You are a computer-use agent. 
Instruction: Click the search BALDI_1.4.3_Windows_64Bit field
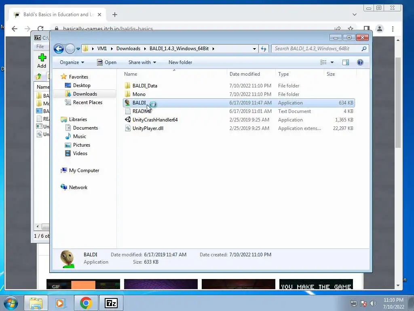[320, 49]
